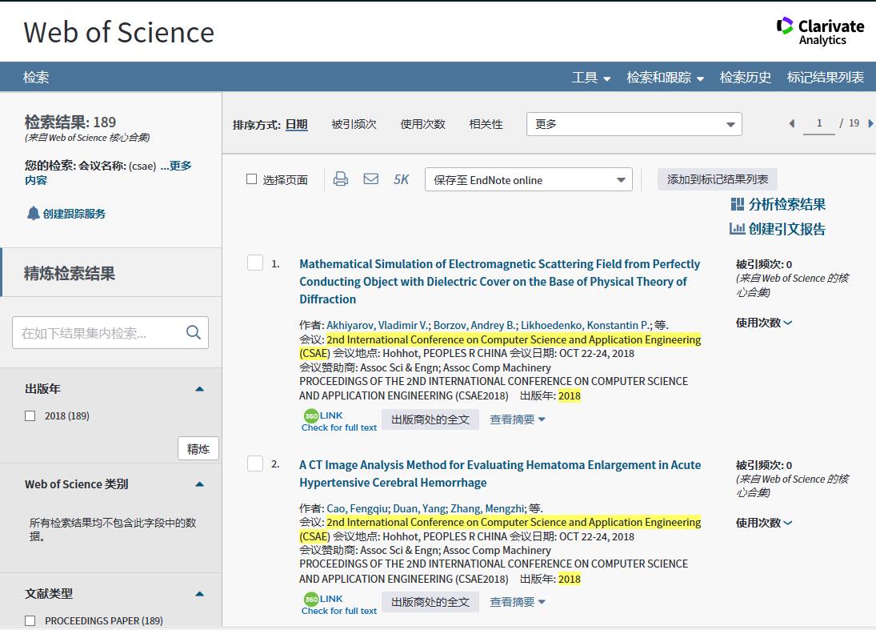Click the 在如下结果集内检索 input field
Screen dimensions: 876x630
[96, 333]
